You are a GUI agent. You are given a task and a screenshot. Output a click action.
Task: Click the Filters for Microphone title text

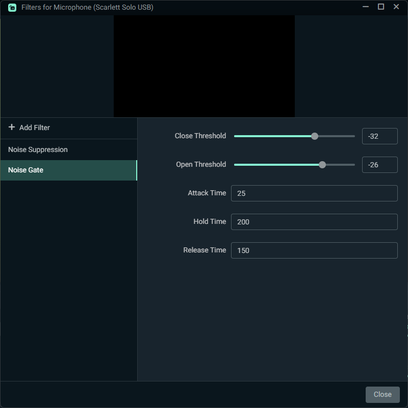(x=87, y=8)
